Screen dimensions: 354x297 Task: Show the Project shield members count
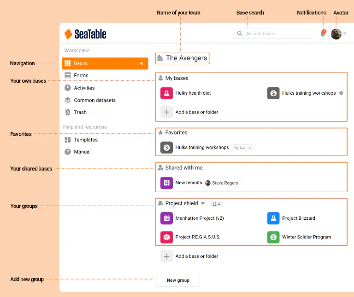click(216, 204)
